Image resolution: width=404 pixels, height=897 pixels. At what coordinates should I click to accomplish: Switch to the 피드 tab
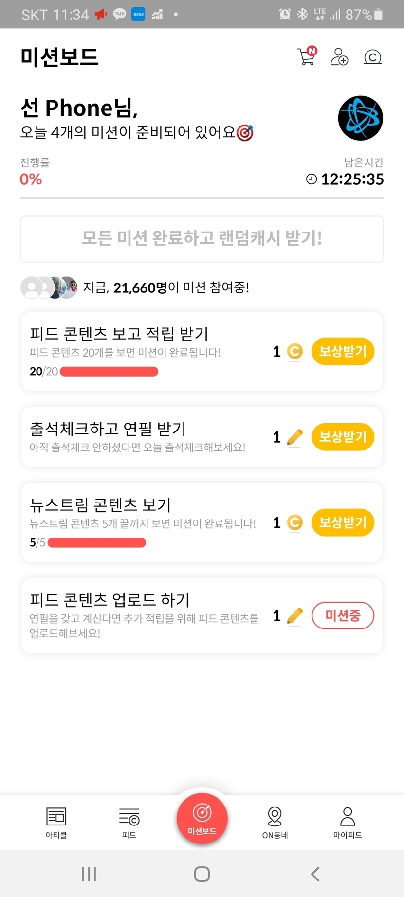click(129, 823)
